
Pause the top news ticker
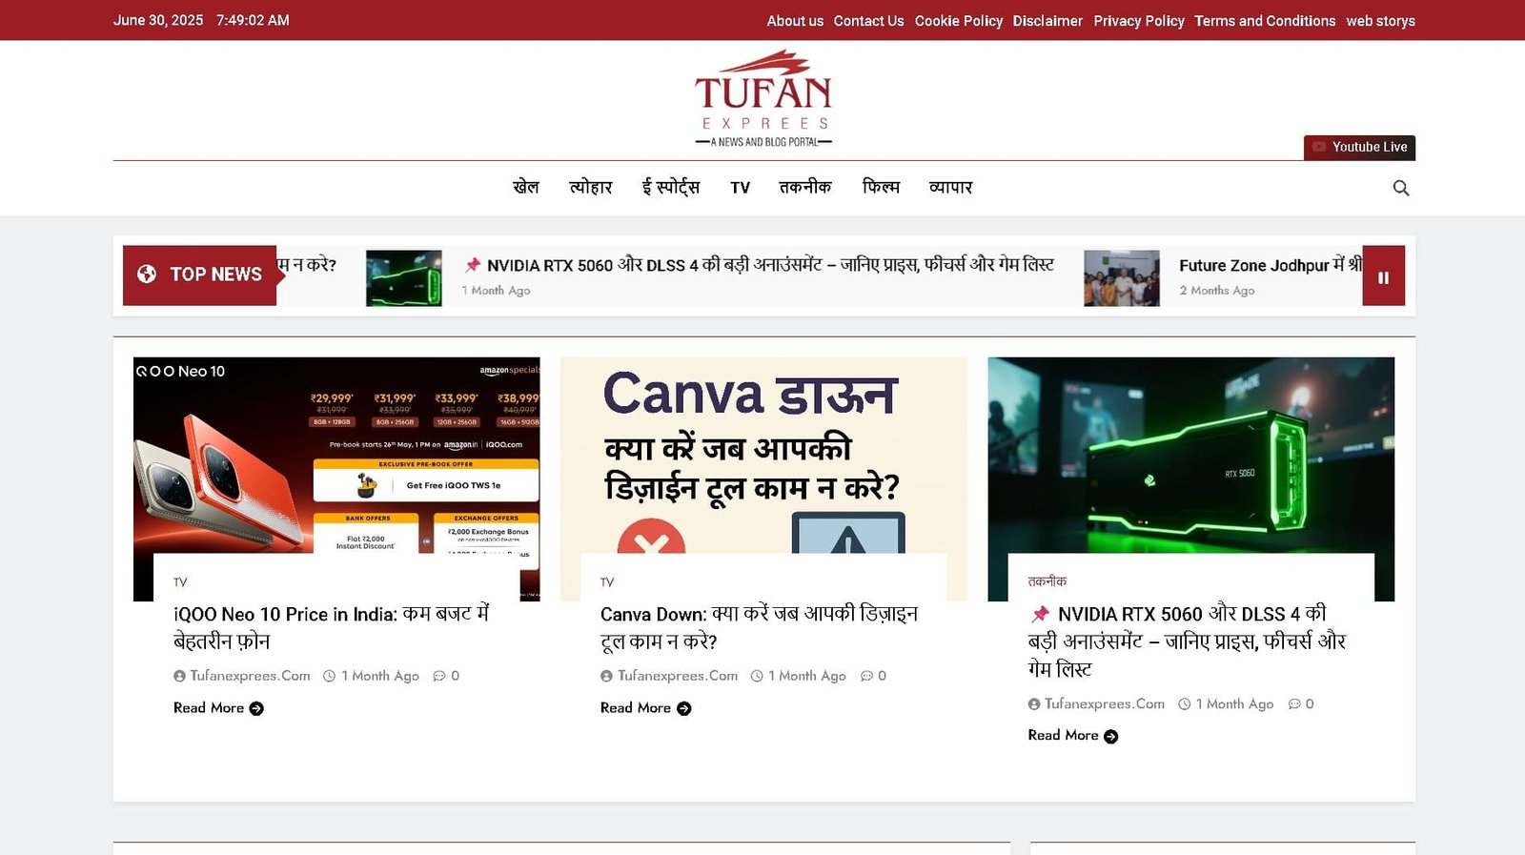[1383, 277]
